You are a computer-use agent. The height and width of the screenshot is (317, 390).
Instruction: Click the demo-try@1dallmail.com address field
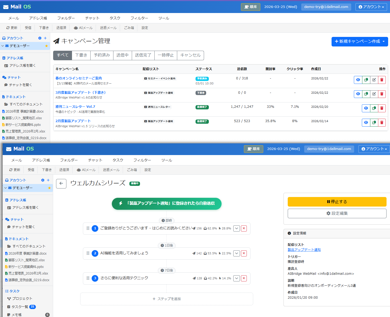[x=326, y=7]
